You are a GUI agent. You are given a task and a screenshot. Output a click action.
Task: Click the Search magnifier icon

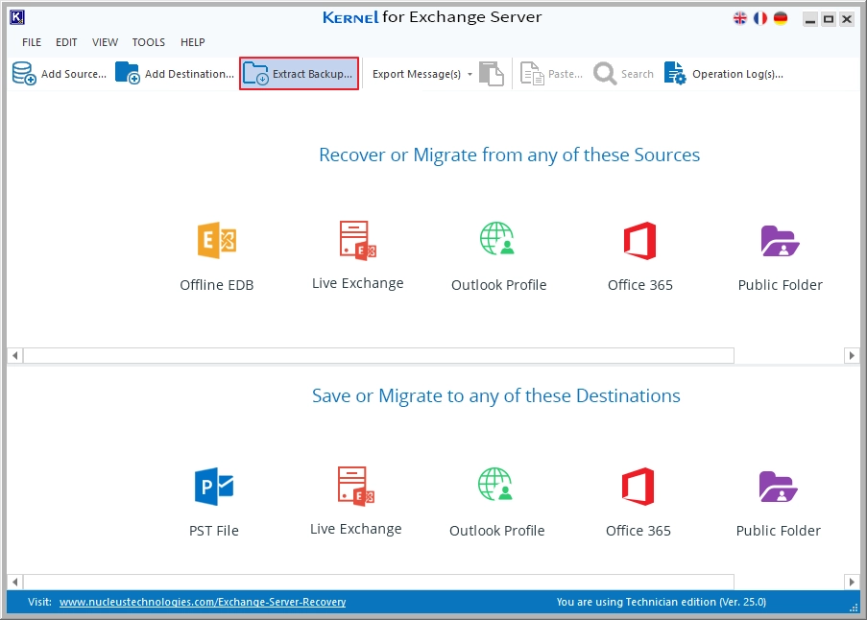click(605, 74)
